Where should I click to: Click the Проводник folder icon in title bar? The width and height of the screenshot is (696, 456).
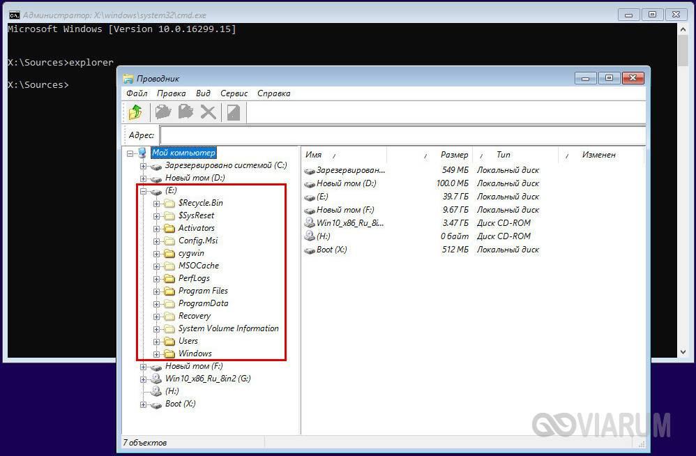pyautogui.click(x=128, y=79)
